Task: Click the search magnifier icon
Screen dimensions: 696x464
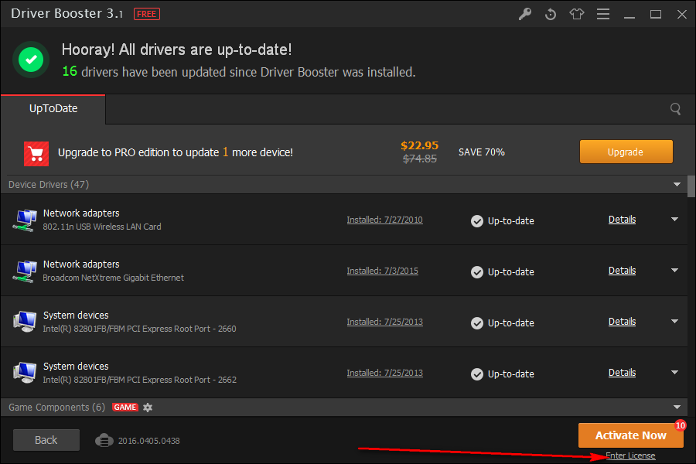Action: coord(676,109)
